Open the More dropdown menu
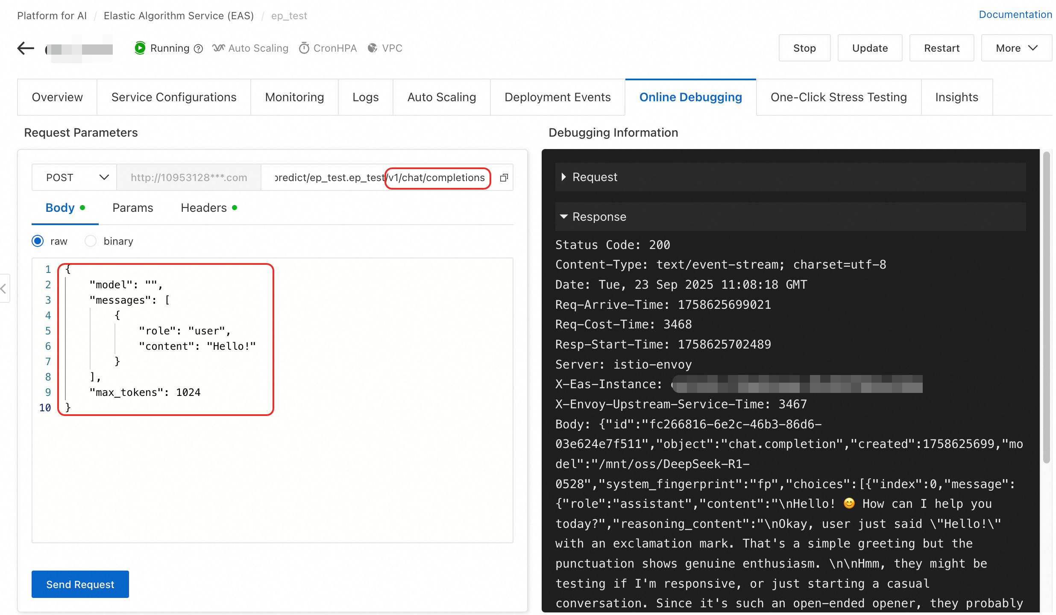The height and width of the screenshot is (615, 1056). [x=1016, y=48]
